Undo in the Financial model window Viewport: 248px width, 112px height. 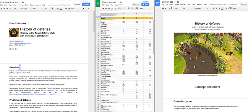pyautogui.click(x=106, y=8)
